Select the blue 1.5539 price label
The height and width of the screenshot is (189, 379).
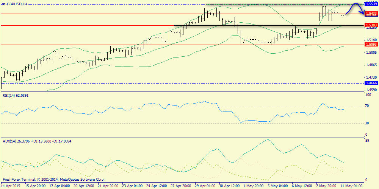click(x=371, y=4)
